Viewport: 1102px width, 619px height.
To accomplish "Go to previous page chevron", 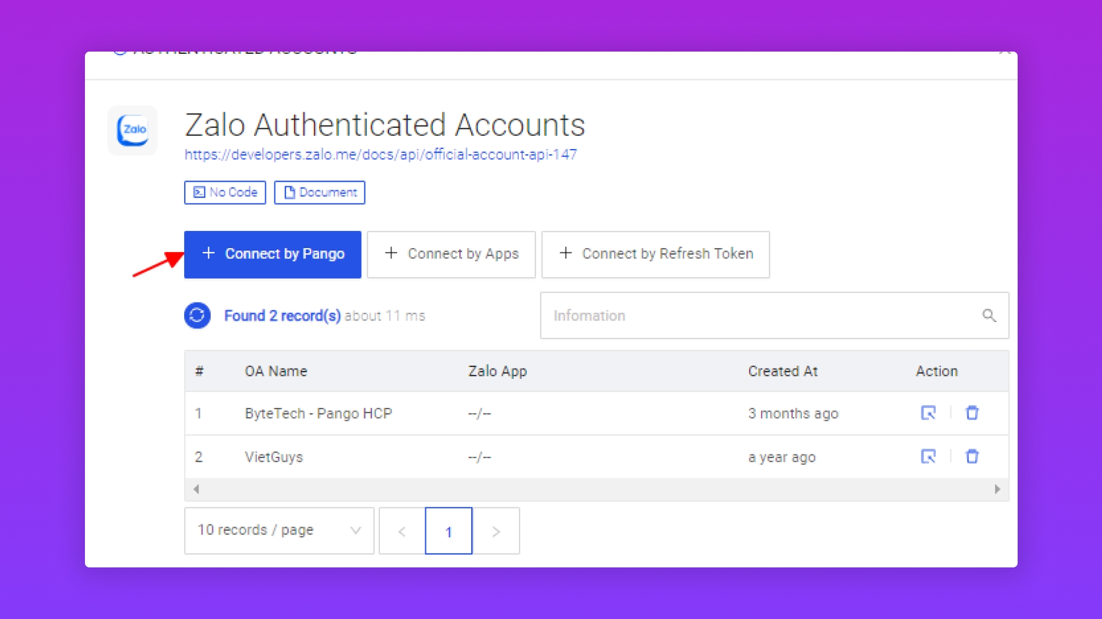I will tap(402, 531).
